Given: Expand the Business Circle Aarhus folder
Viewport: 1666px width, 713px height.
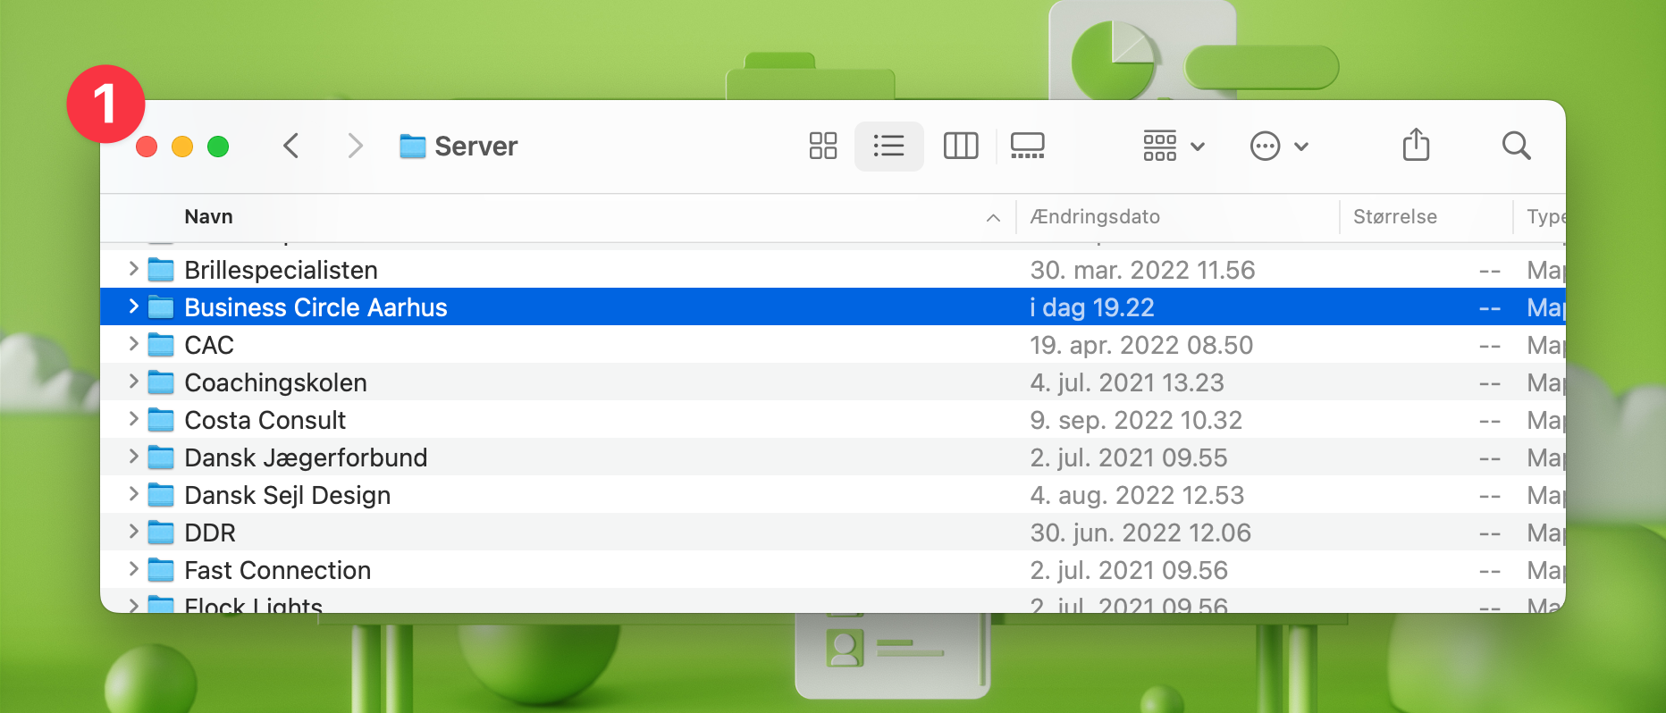Looking at the screenshot, I should tap(133, 306).
